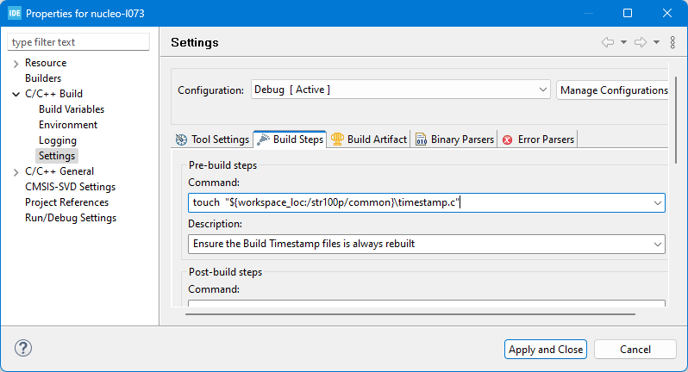688x372 pixels.
Task: Click the horizontal scrollbar in settings
Action: click(x=410, y=313)
